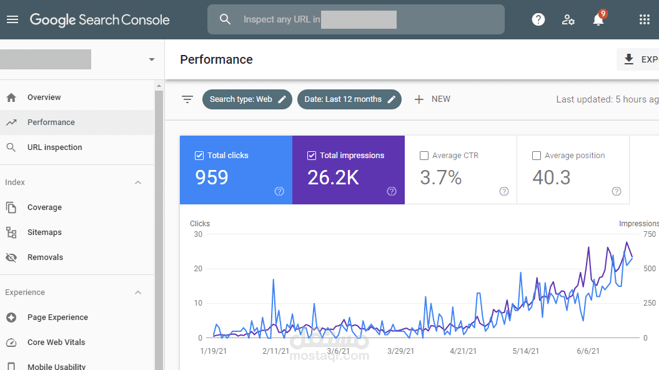The image size is (659, 370).
Task: Click the sidebar scrollbar up arrow
Action: point(159,86)
